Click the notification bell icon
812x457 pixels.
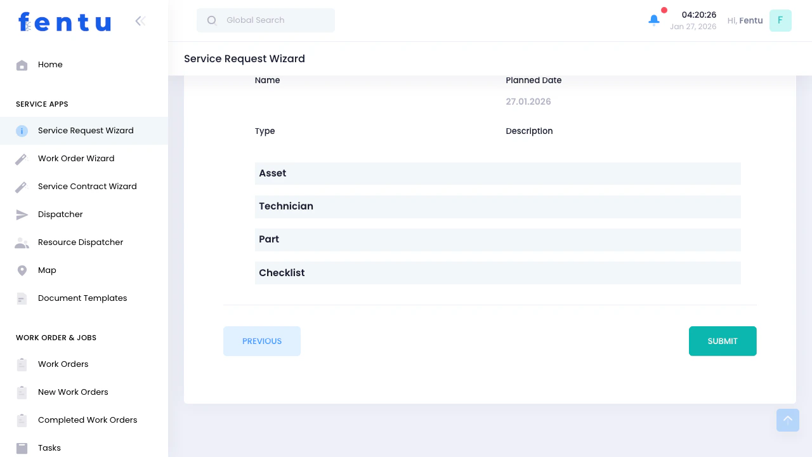coord(654,20)
